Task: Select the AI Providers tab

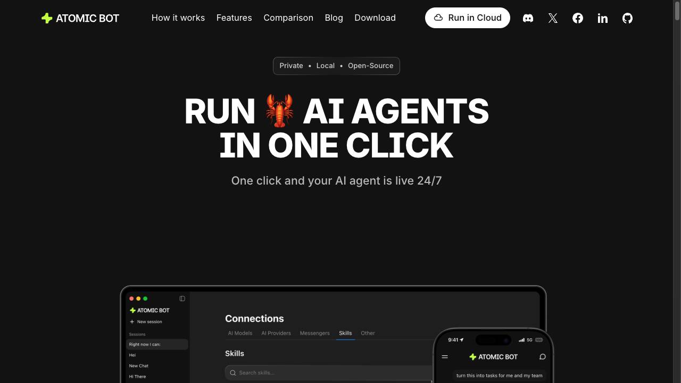Action: [x=276, y=333]
